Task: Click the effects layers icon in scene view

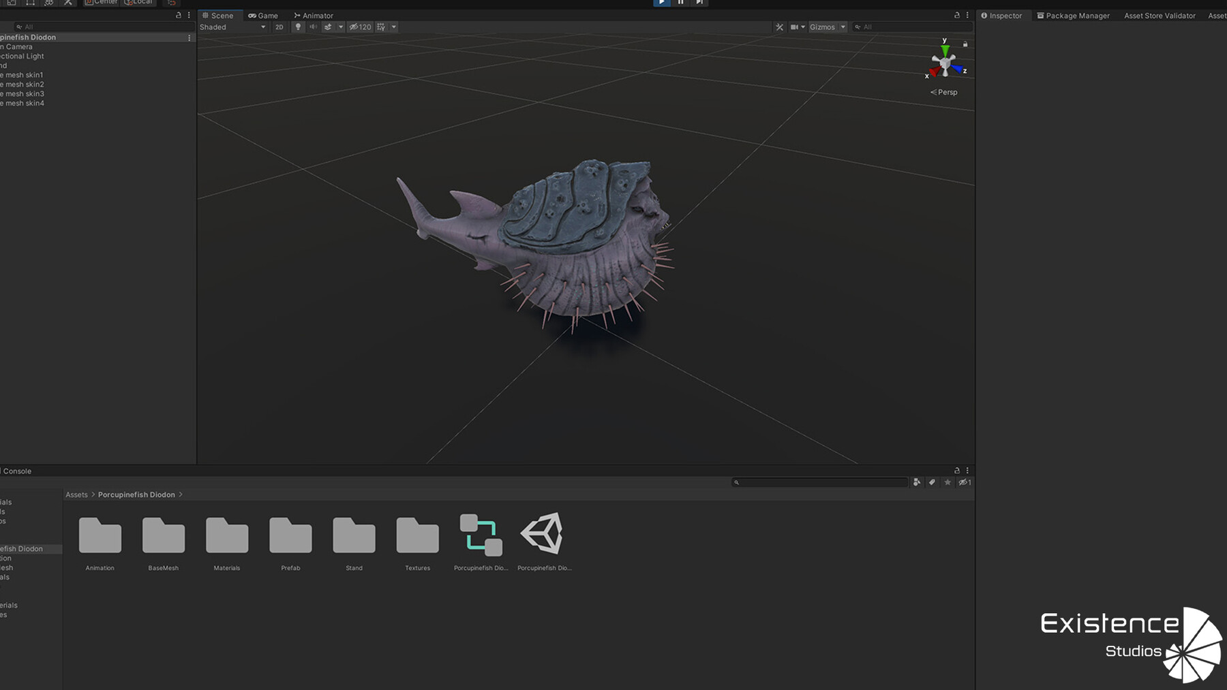Action: tap(329, 27)
